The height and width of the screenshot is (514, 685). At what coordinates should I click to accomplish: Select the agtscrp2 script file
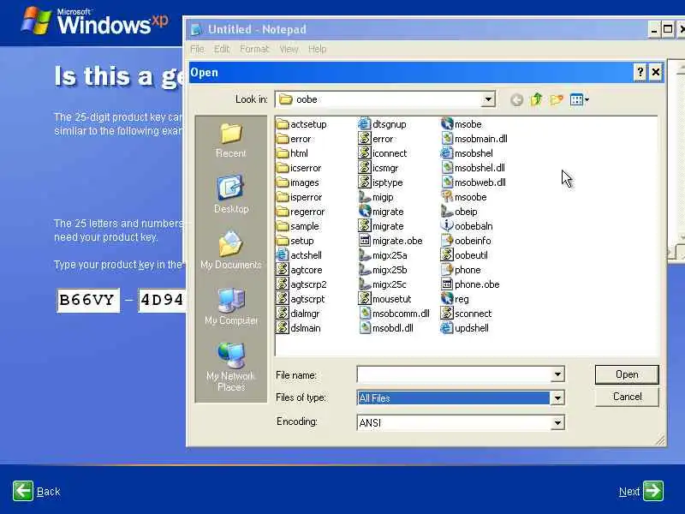click(301, 284)
